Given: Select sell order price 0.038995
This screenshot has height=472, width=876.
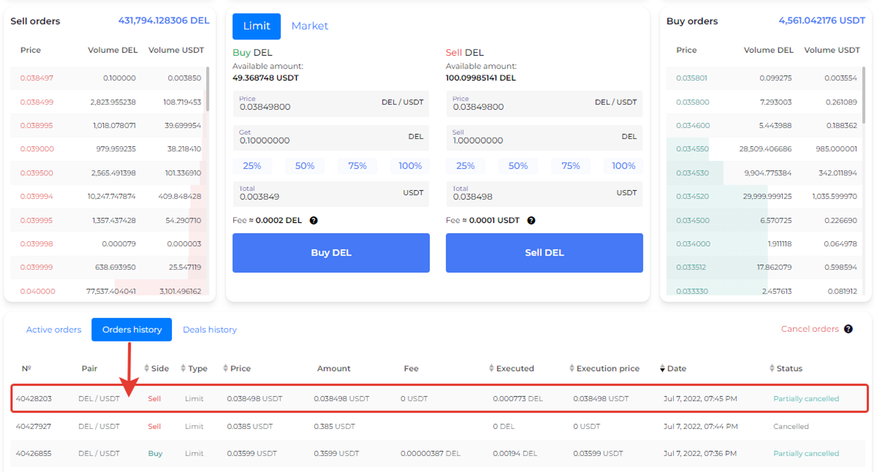Looking at the screenshot, I should pos(36,125).
